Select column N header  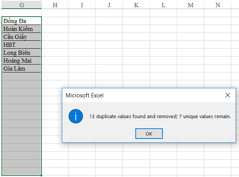218,5
